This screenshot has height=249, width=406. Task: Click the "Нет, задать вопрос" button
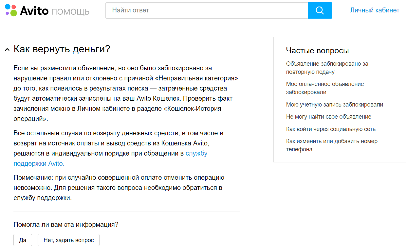click(68, 240)
